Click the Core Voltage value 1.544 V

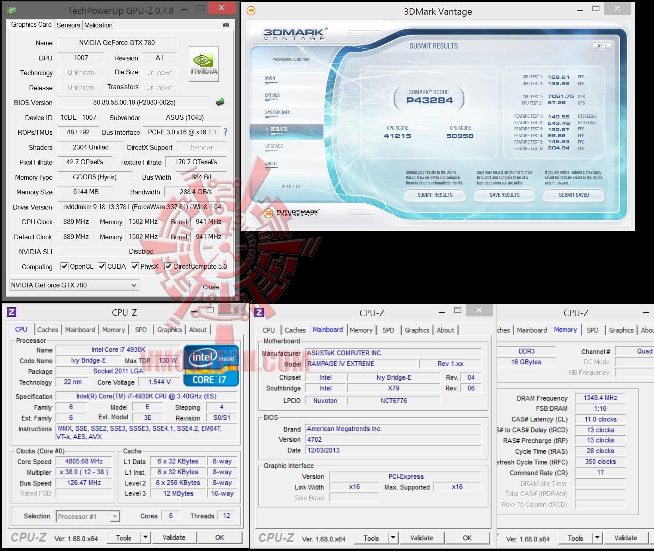159,382
